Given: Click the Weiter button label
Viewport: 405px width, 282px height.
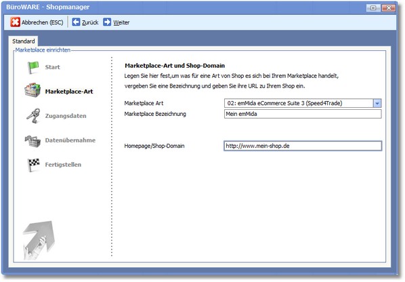Looking at the screenshot, I should (121, 22).
